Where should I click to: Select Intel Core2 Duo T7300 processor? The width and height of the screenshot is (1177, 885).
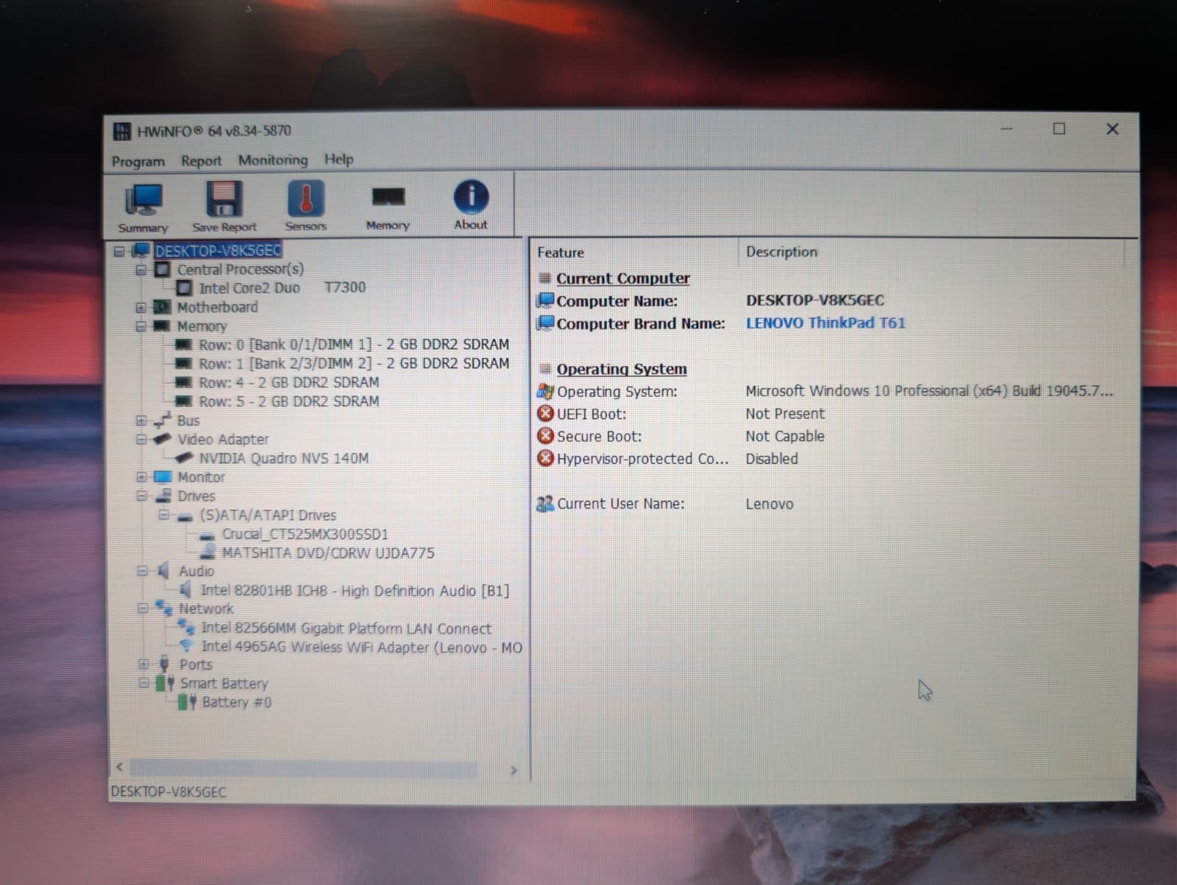click(282, 288)
